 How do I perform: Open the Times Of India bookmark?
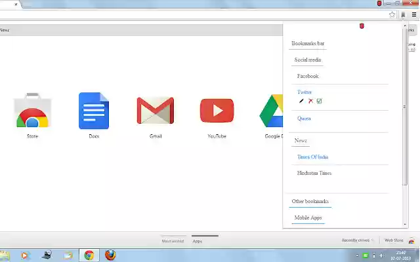point(312,157)
